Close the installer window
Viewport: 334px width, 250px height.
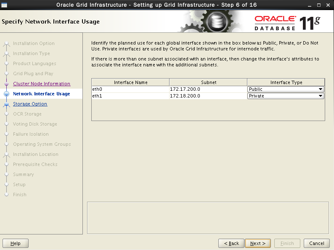(x=328, y=5)
